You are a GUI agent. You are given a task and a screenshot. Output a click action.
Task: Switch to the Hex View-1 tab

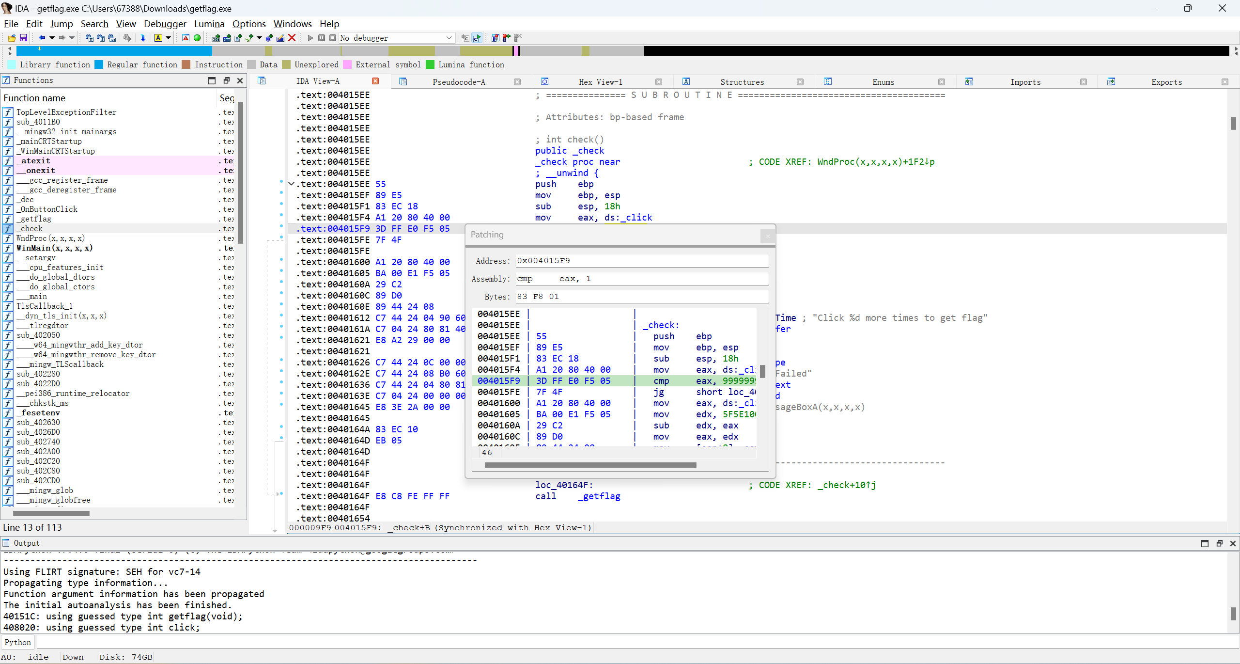pos(601,82)
